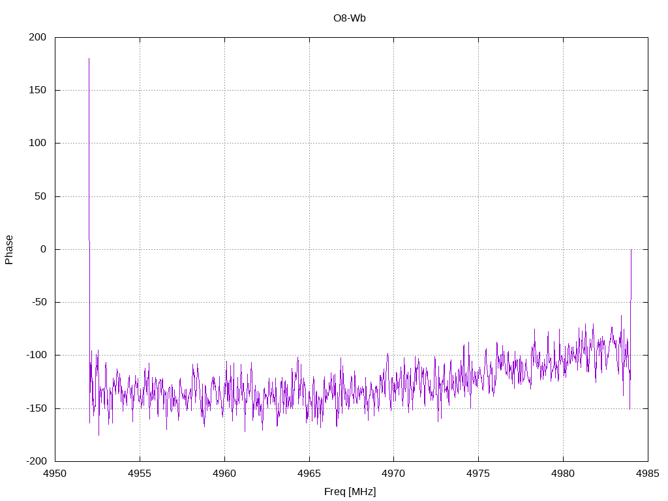
Task: Click y-axis tick label 0
Action: (44, 250)
